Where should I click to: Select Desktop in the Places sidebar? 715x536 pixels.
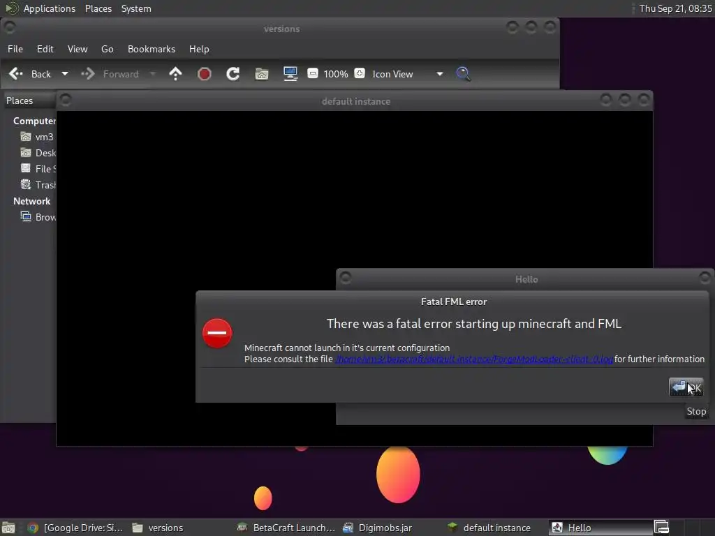coord(38,153)
